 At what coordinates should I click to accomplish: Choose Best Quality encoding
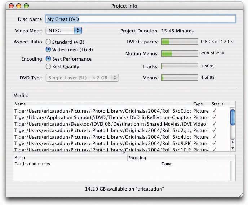coord(48,66)
